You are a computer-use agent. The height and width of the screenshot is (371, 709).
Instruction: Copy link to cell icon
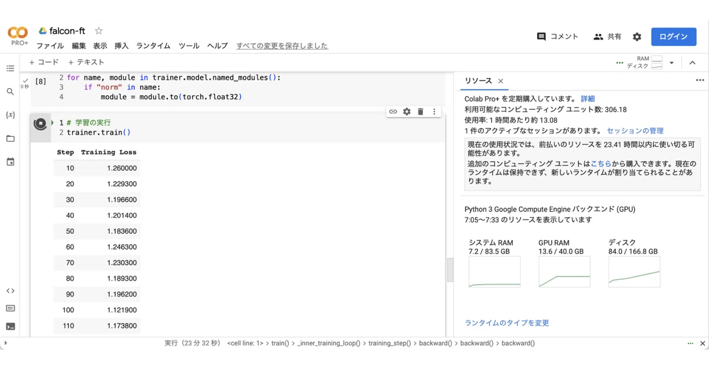pyautogui.click(x=393, y=112)
